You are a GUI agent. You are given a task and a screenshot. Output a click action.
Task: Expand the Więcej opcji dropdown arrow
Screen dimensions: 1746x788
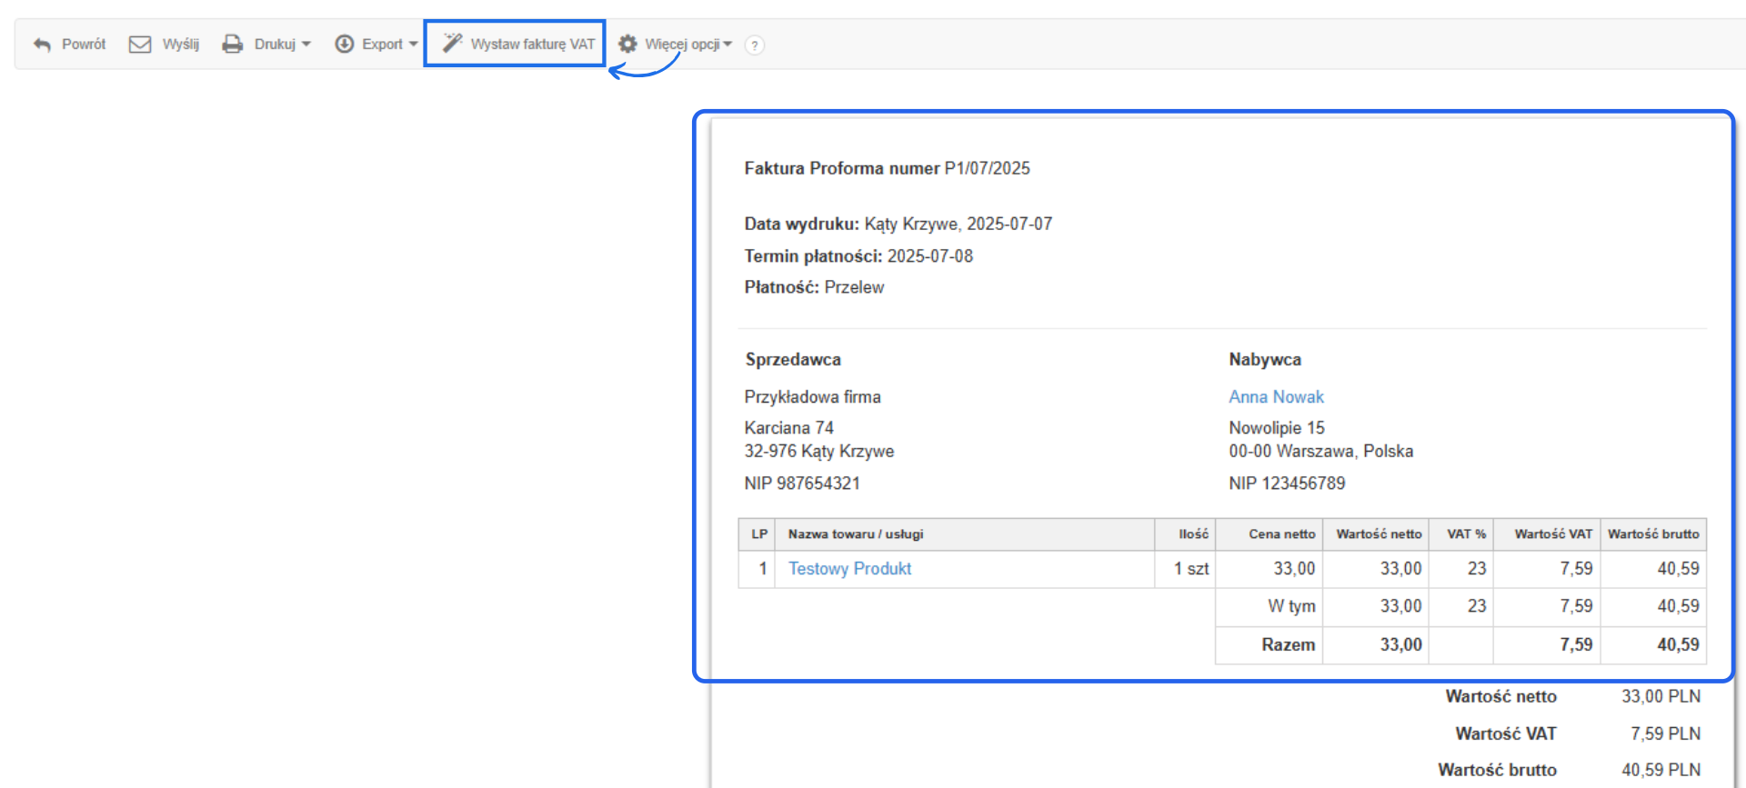coord(727,44)
